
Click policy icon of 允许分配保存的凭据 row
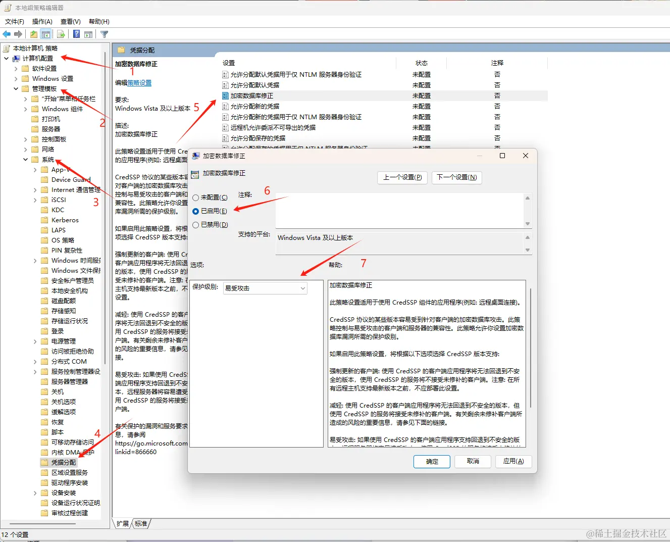pos(226,138)
